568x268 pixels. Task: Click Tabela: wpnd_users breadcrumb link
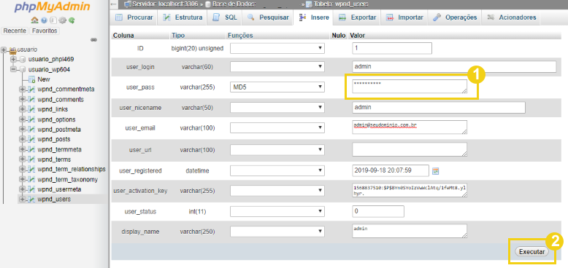tap(340, 4)
